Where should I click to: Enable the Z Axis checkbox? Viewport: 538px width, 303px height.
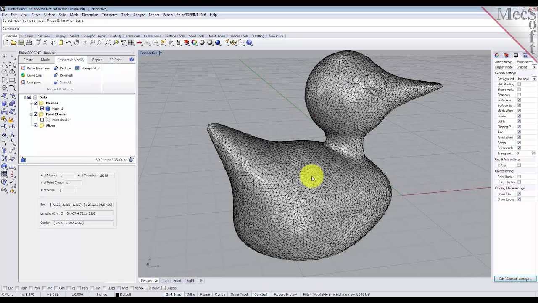[x=519, y=165]
